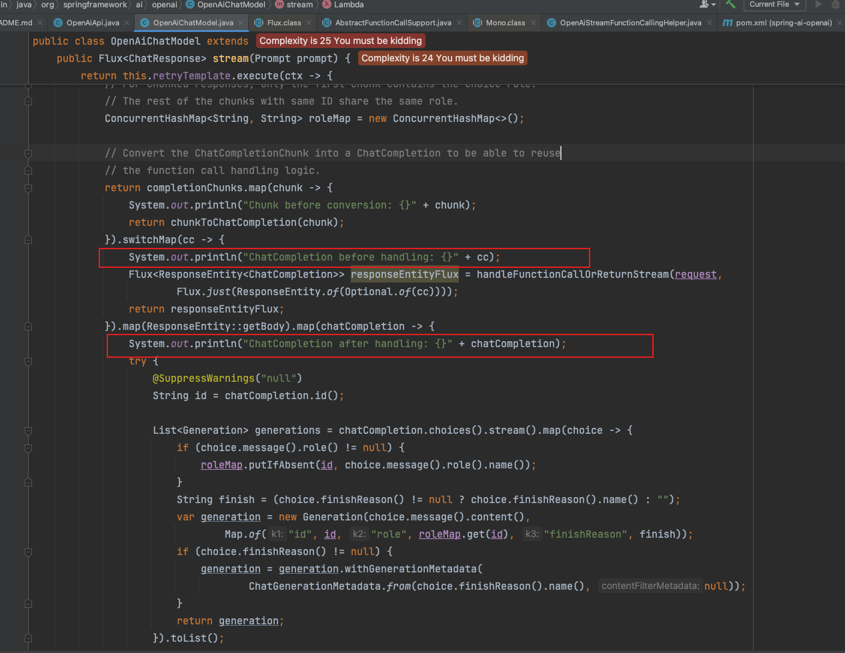Click the Debug bug icon
Image resolution: width=845 pixels, height=653 pixels.
tap(836, 4)
